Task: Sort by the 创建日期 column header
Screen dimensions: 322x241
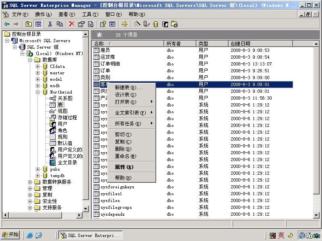Action: click(x=260, y=44)
